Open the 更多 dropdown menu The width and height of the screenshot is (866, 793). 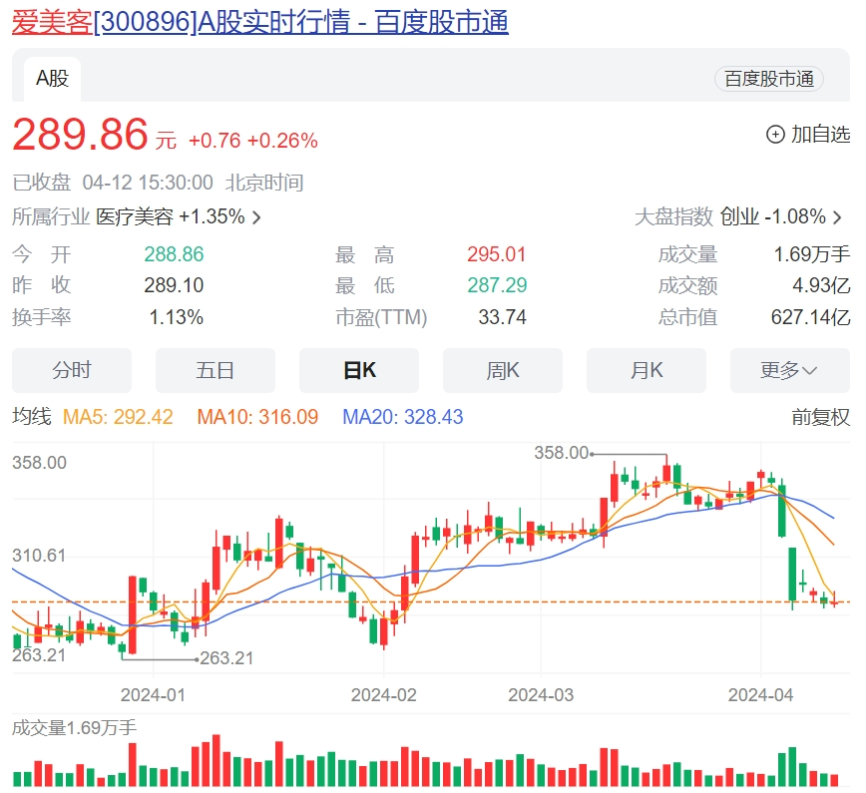789,370
